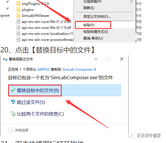This screenshot has width=166, height=143.
Task: Click the api-ms-win-core-processthread dll file icon
Action: pyautogui.click(x=18, y=39)
